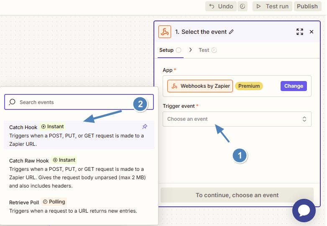The width and height of the screenshot is (327, 226).
Task: Click the Webhooks logo in panel header
Action: [x=165, y=32]
